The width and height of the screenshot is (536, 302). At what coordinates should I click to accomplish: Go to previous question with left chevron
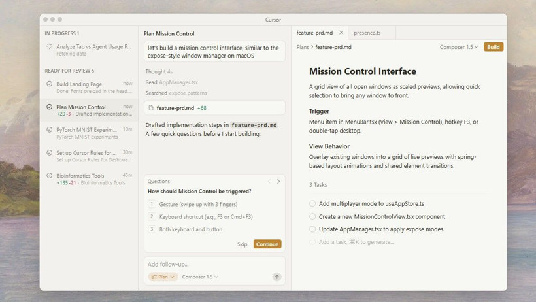pos(269,182)
